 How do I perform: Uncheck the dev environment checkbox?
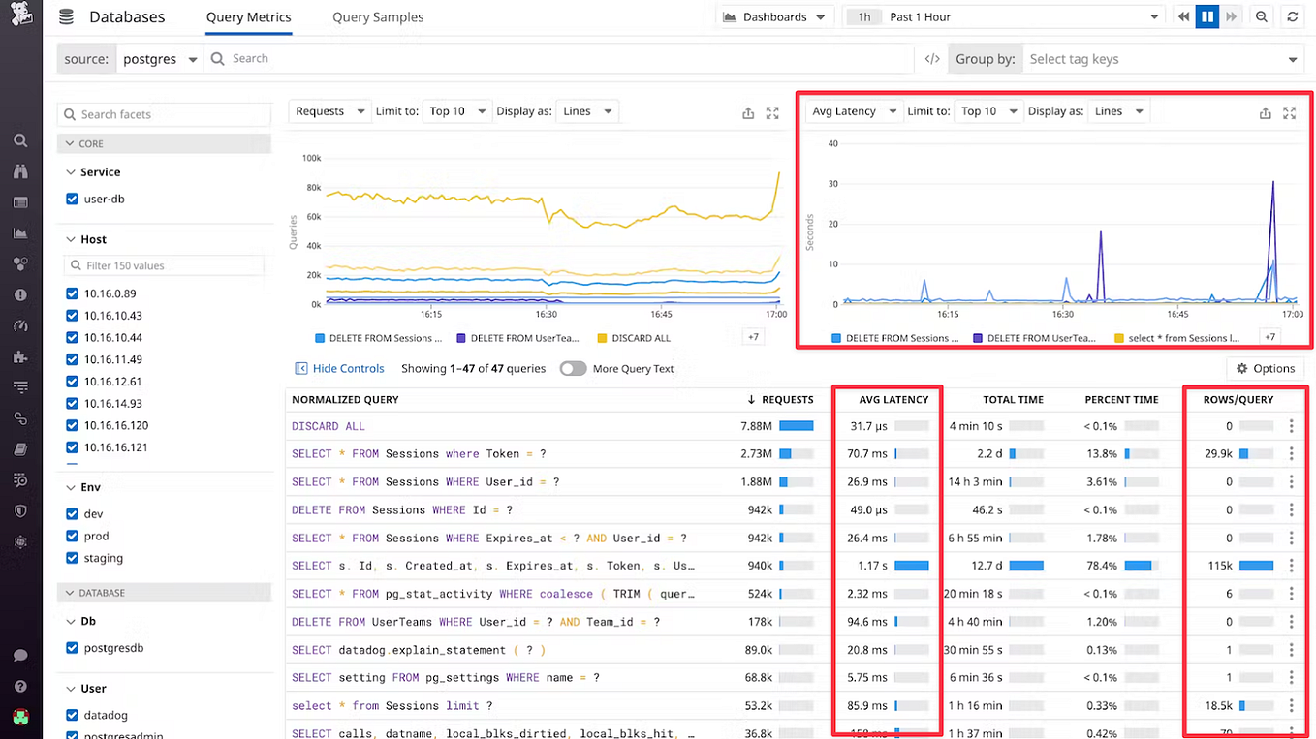point(72,514)
